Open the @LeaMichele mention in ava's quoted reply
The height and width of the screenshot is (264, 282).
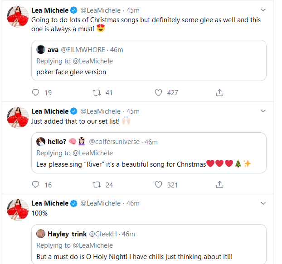coord(93,61)
